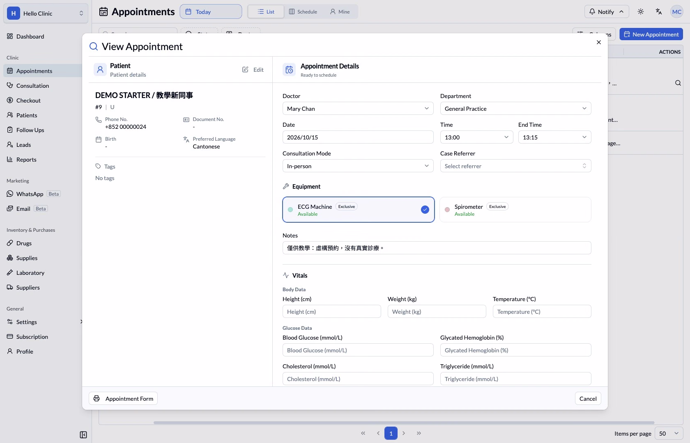Switch to the List view tab
The width and height of the screenshot is (690, 443).
[266, 11]
